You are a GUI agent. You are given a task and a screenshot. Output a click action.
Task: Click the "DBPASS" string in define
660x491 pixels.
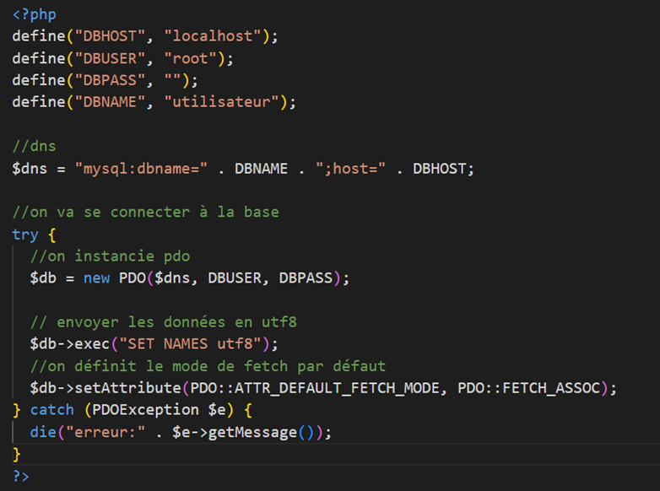[110, 80]
